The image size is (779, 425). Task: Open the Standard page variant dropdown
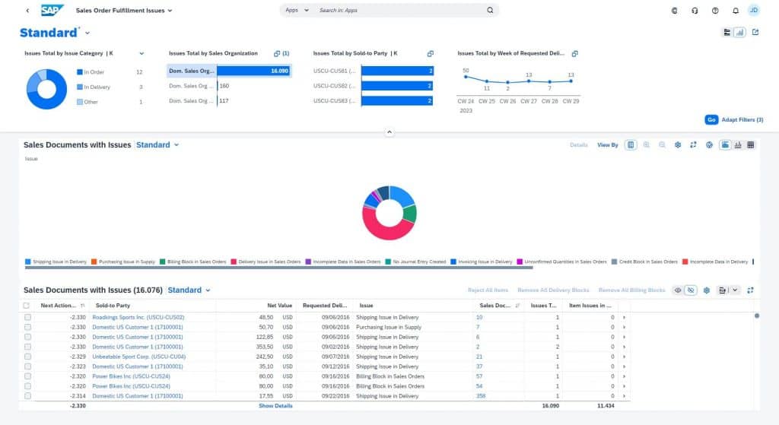(x=87, y=33)
